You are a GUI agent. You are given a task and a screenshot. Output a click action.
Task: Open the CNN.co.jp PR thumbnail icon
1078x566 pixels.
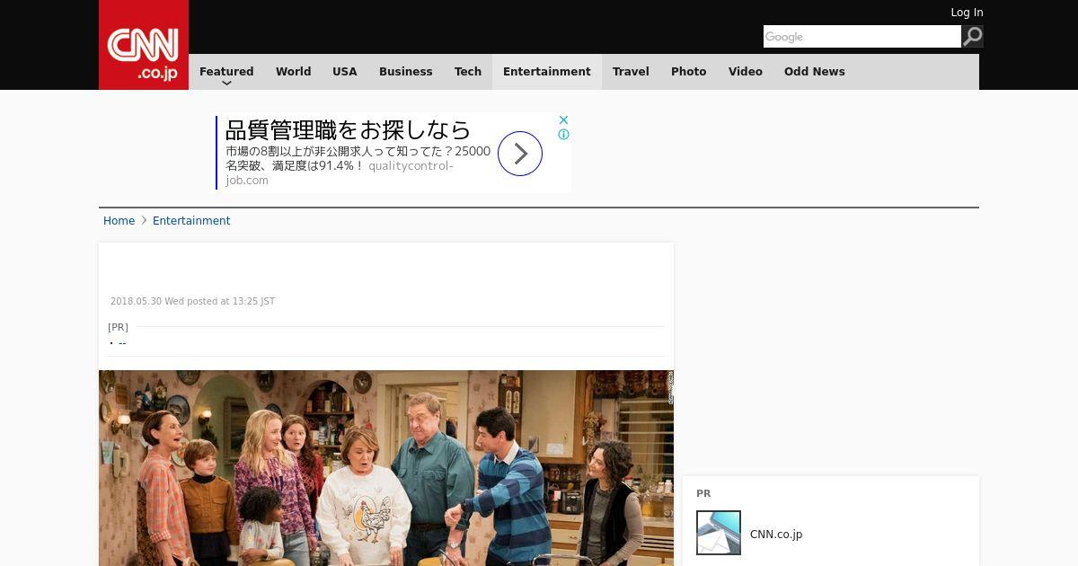[x=719, y=533]
